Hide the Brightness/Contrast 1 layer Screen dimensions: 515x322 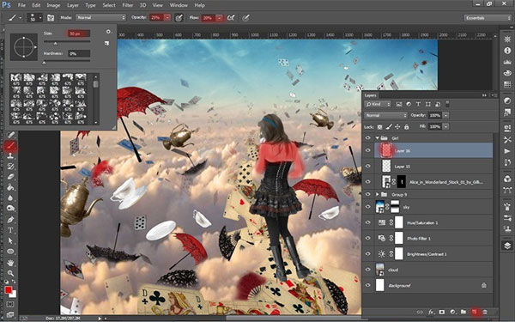tap(368, 254)
